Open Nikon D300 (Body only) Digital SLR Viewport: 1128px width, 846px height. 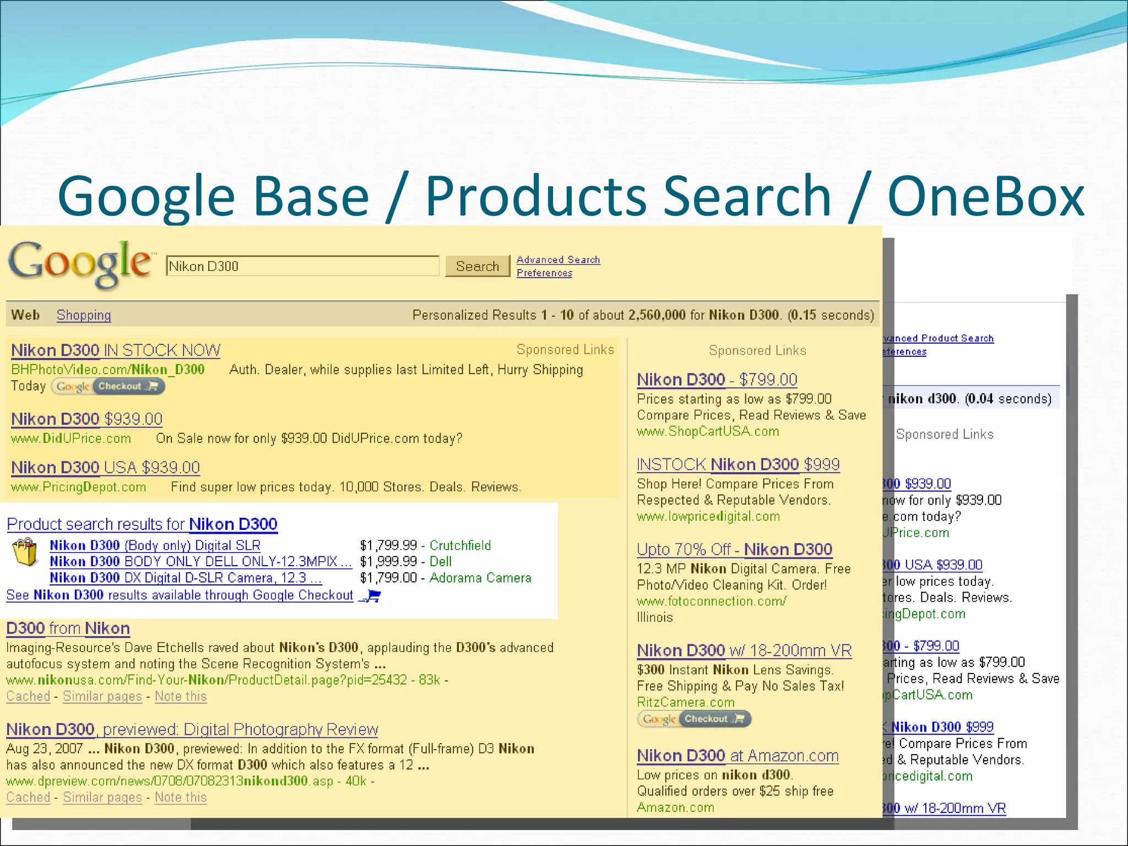(x=155, y=545)
